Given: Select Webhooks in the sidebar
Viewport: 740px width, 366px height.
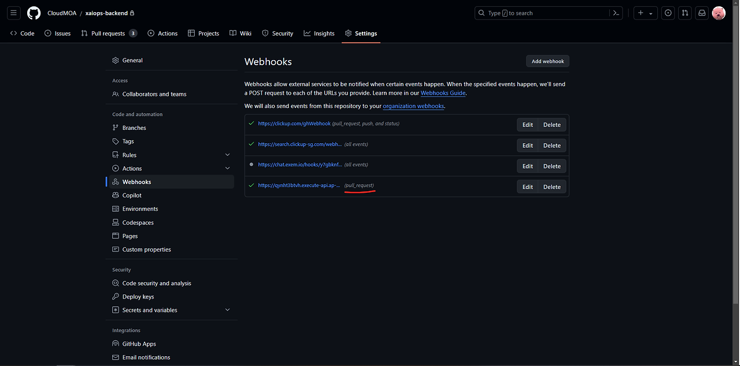Looking at the screenshot, I should [x=171, y=182].
